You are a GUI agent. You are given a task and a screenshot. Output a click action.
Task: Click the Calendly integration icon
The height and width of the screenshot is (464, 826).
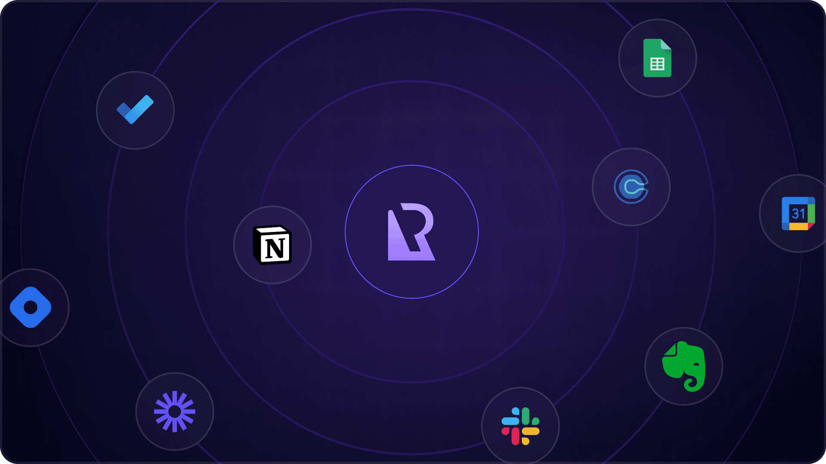pos(632,186)
